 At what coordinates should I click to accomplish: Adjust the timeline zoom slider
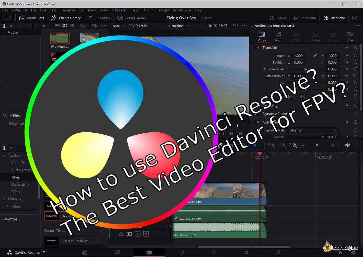pos(317,145)
